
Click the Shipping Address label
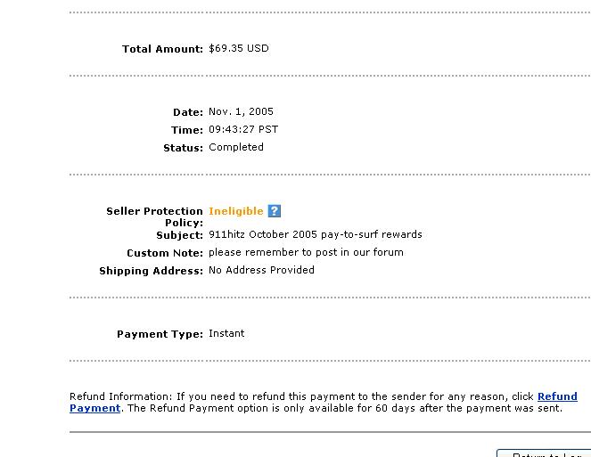(x=152, y=271)
